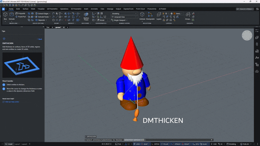Click the Search in Ribbon field
The image size is (260, 146).
pos(246,9)
